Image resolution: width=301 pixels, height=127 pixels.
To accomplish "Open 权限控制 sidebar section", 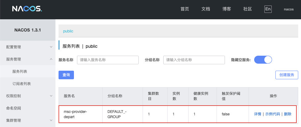I will coord(28,96).
